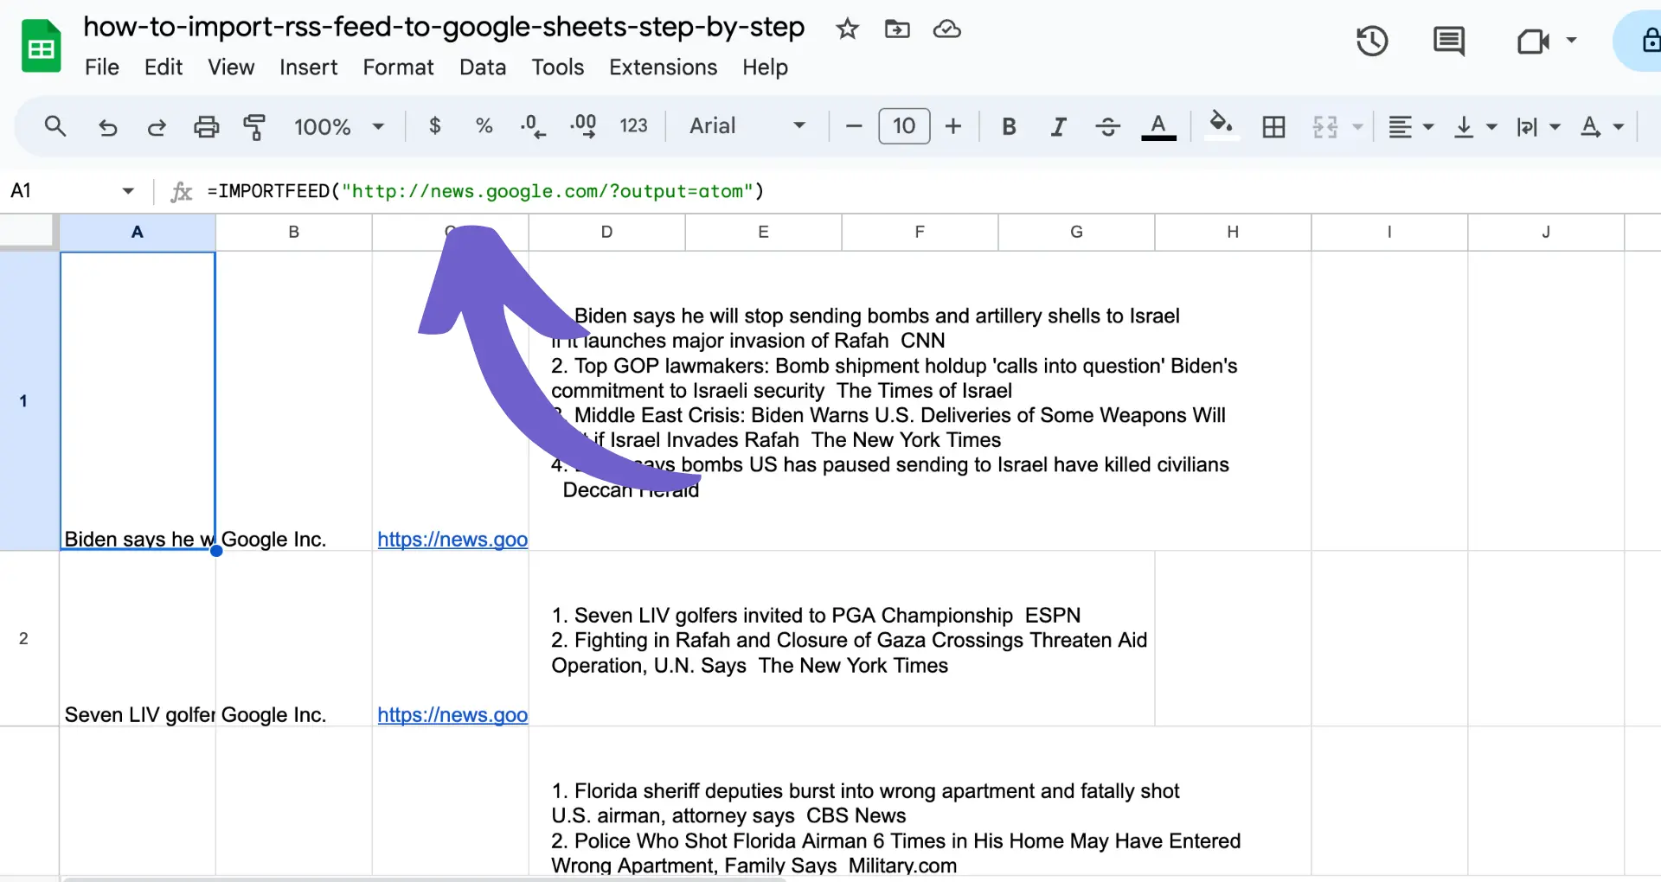Viewport: 1661px width, 882px height.
Task: Open the Format menu
Action: [398, 67]
